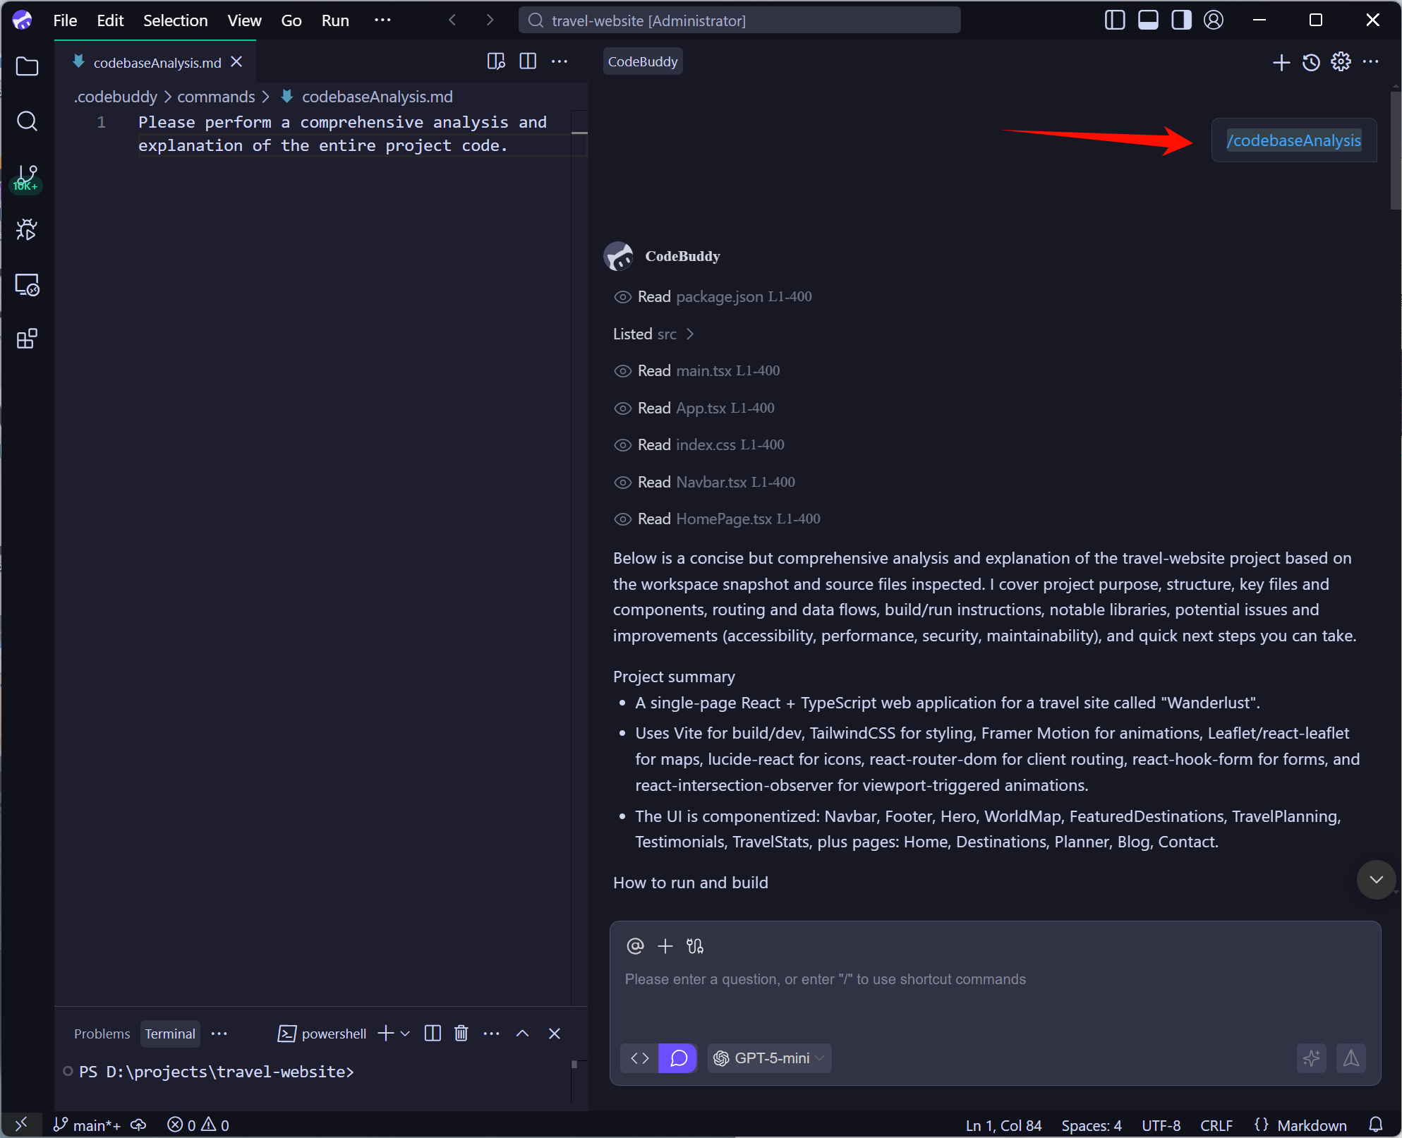Open chat history clock icon in CodeBuddy
Viewport: 1402px width, 1138px height.
1311,62
